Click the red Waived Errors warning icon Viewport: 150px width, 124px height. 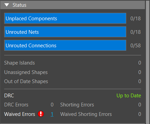pyautogui.click(x=41, y=114)
